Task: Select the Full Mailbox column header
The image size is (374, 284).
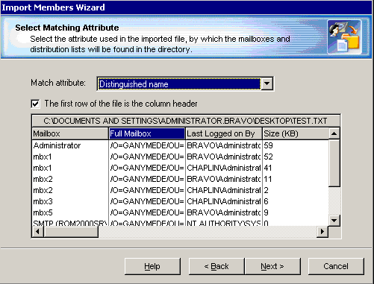Action: point(147,133)
